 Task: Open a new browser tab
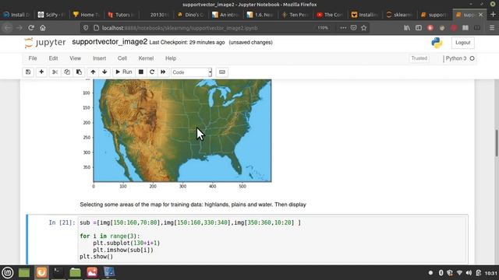(493, 15)
